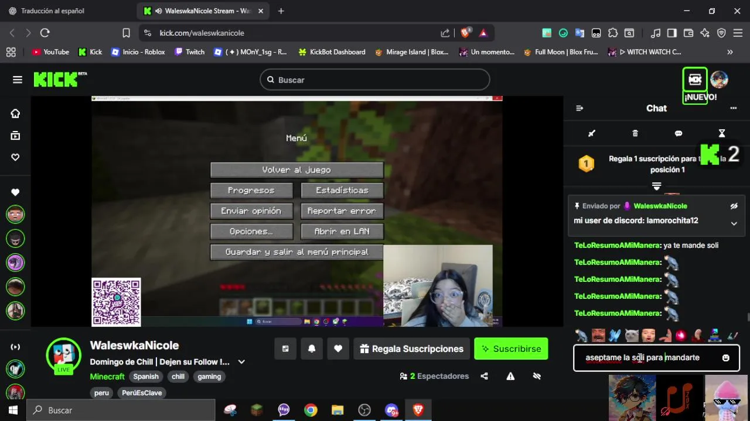Click the chat bubble icon in toolbar
Image resolution: width=750 pixels, height=421 pixels.
[x=679, y=133]
